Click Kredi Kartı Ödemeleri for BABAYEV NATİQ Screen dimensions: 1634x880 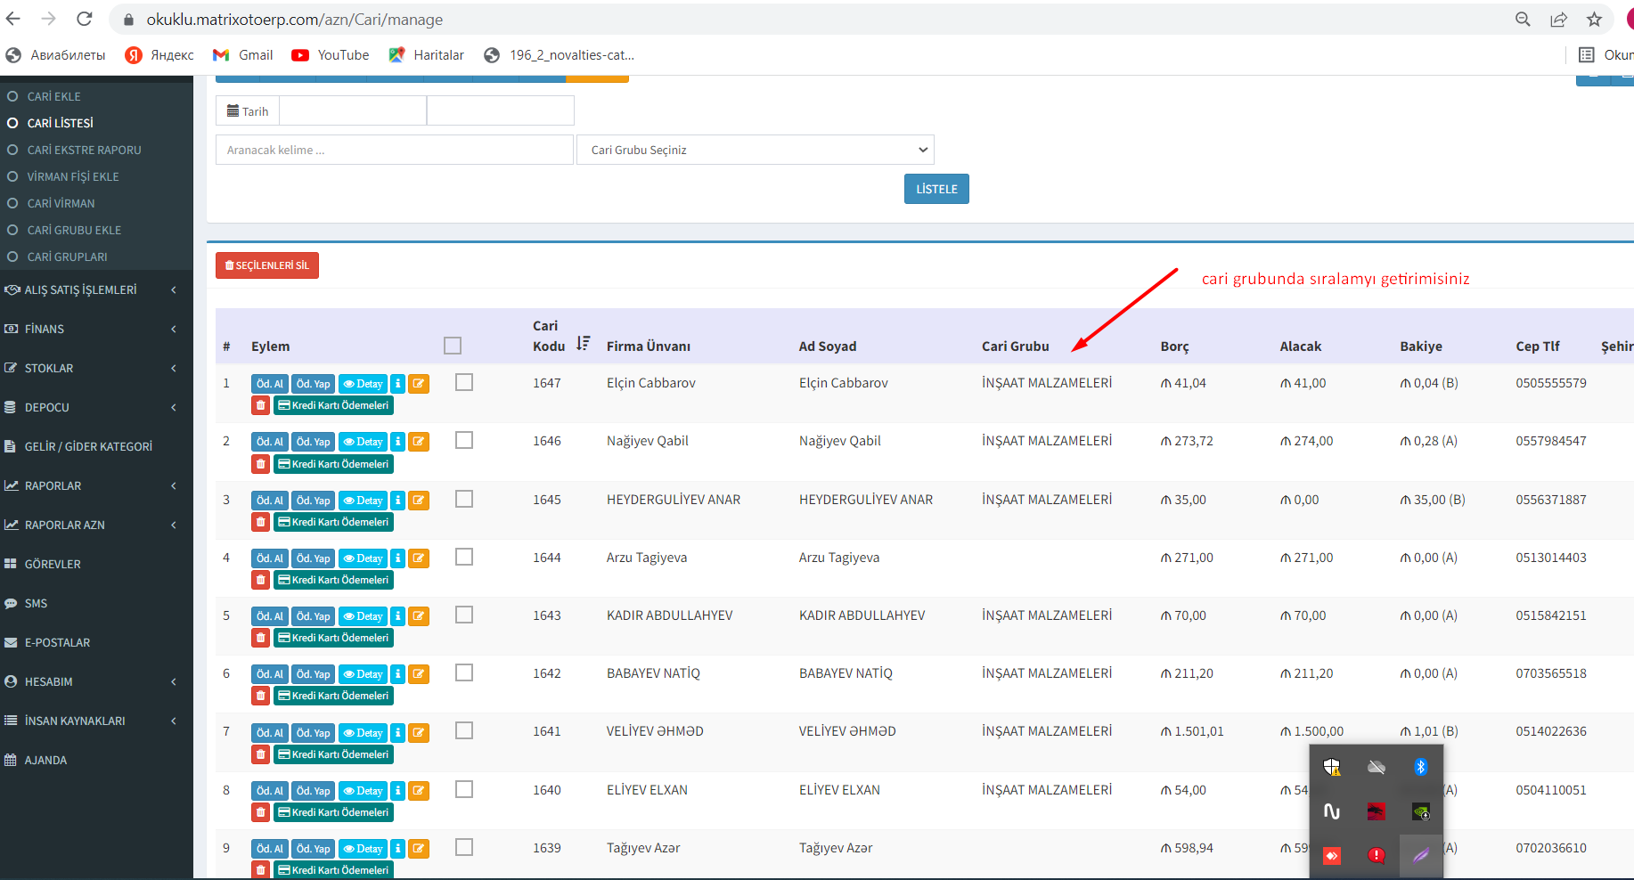(334, 696)
